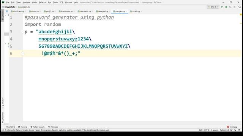Open the View menu
The image size is (243, 136).
pyautogui.click(x=19, y=3)
